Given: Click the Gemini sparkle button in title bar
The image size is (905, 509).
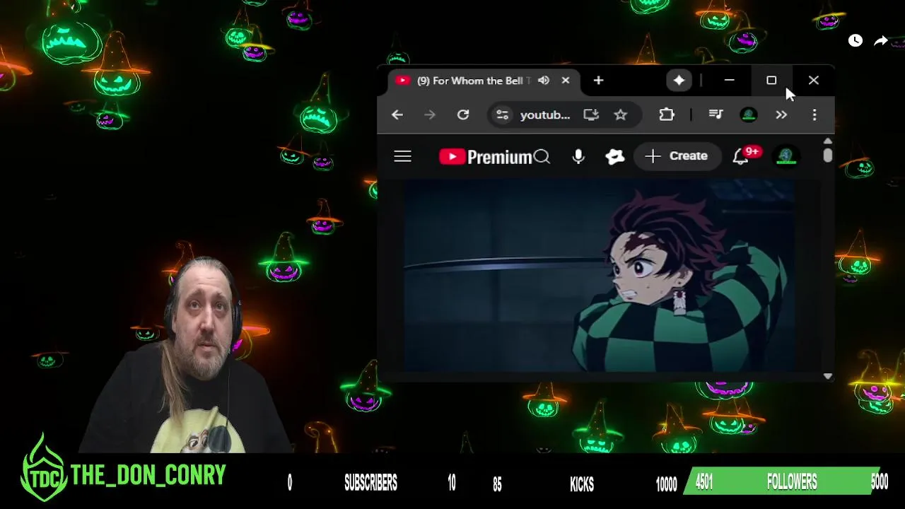Looking at the screenshot, I should click(679, 81).
